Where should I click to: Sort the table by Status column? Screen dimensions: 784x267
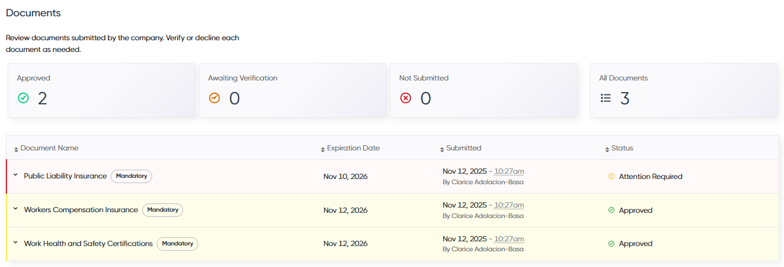click(x=620, y=148)
